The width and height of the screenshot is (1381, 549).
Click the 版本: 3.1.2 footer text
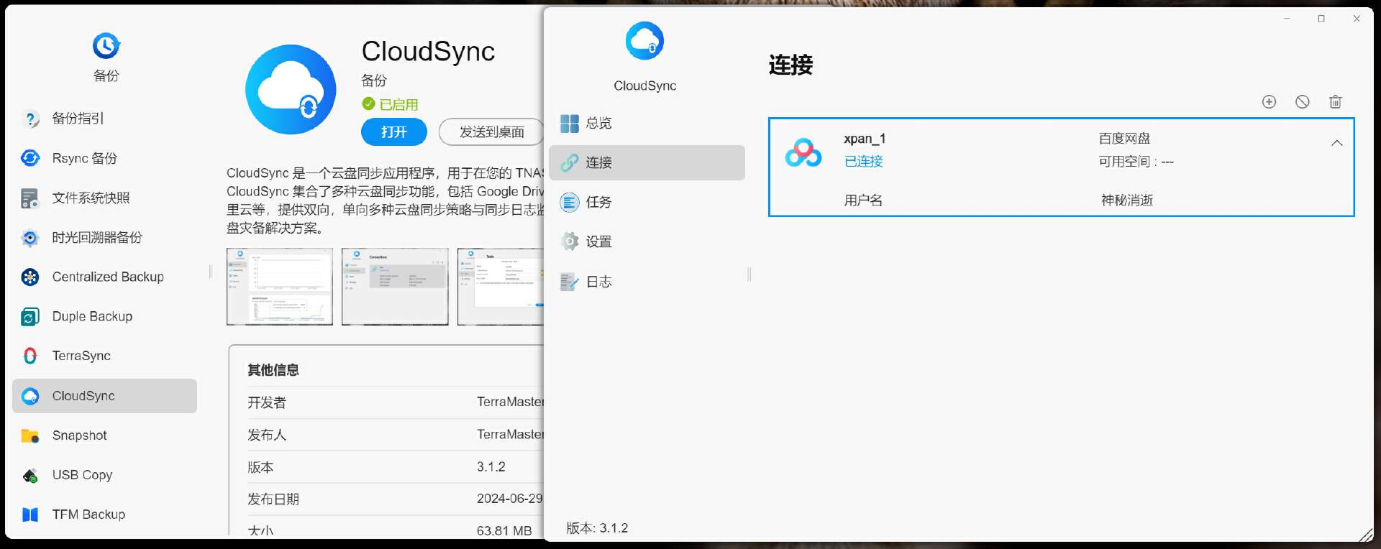pyautogui.click(x=597, y=528)
